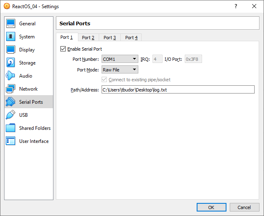Select the Display label in sidebar
This screenshot has height=216, width=264.
pyautogui.click(x=27, y=50)
